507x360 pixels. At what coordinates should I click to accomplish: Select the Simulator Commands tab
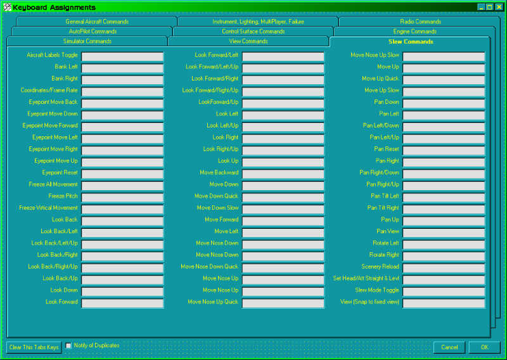click(87, 41)
